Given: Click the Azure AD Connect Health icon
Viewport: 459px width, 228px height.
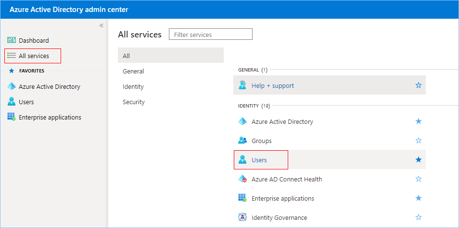Looking at the screenshot, I should (242, 179).
